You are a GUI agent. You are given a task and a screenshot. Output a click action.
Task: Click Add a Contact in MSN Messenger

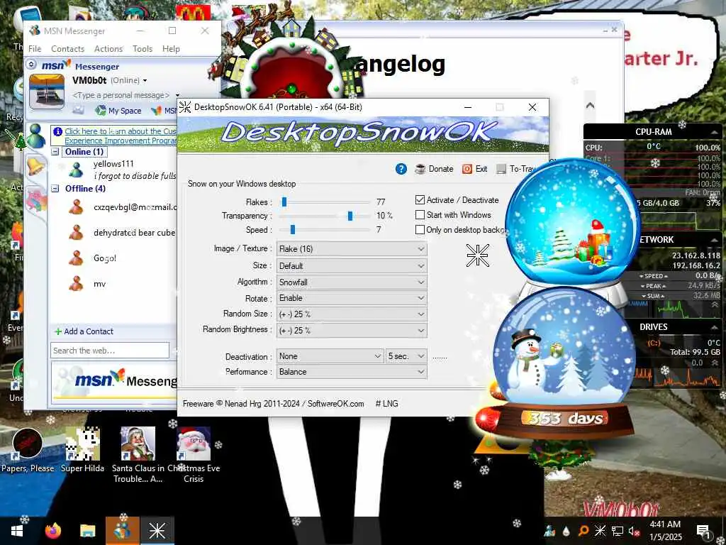[x=84, y=331]
